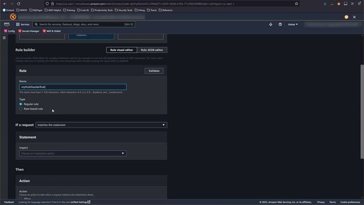364x205 pixels.
Task: Open the Training bookmarks folder
Action: coord(69,10)
